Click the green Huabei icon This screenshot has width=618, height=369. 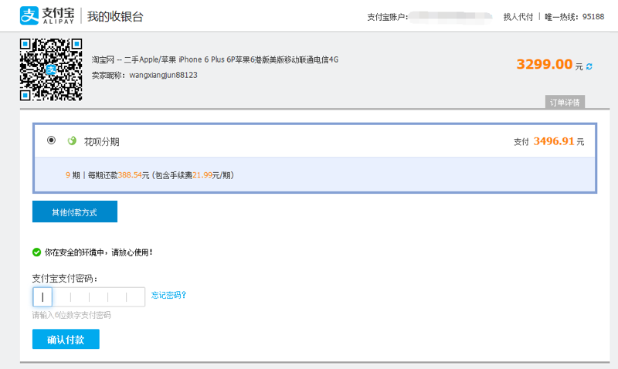point(72,140)
